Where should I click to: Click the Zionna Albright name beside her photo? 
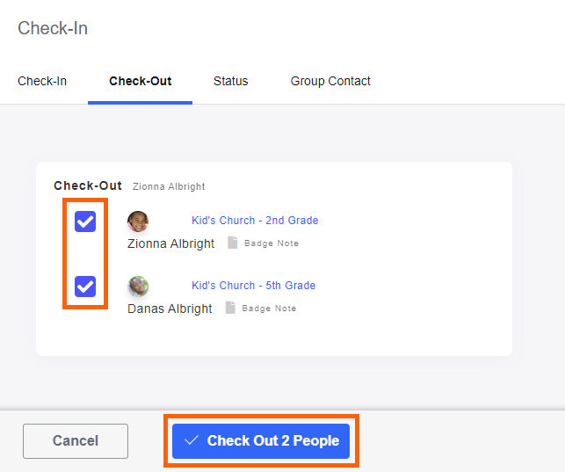(170, 243)
